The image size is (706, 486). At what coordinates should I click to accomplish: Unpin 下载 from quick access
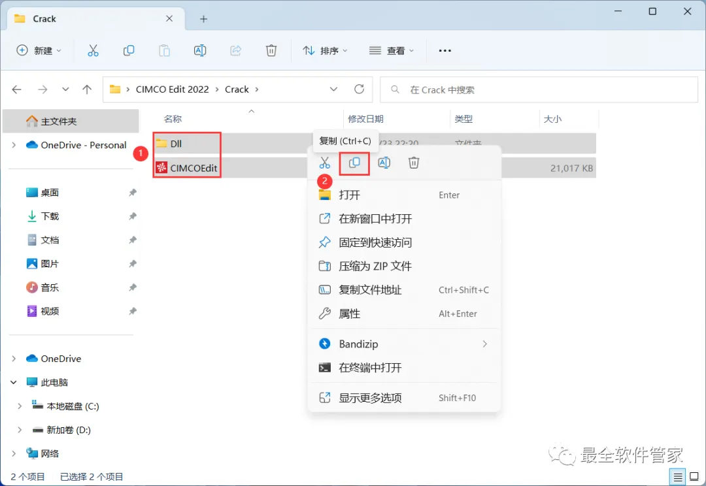pyautogui.click(x=132, y=216)
